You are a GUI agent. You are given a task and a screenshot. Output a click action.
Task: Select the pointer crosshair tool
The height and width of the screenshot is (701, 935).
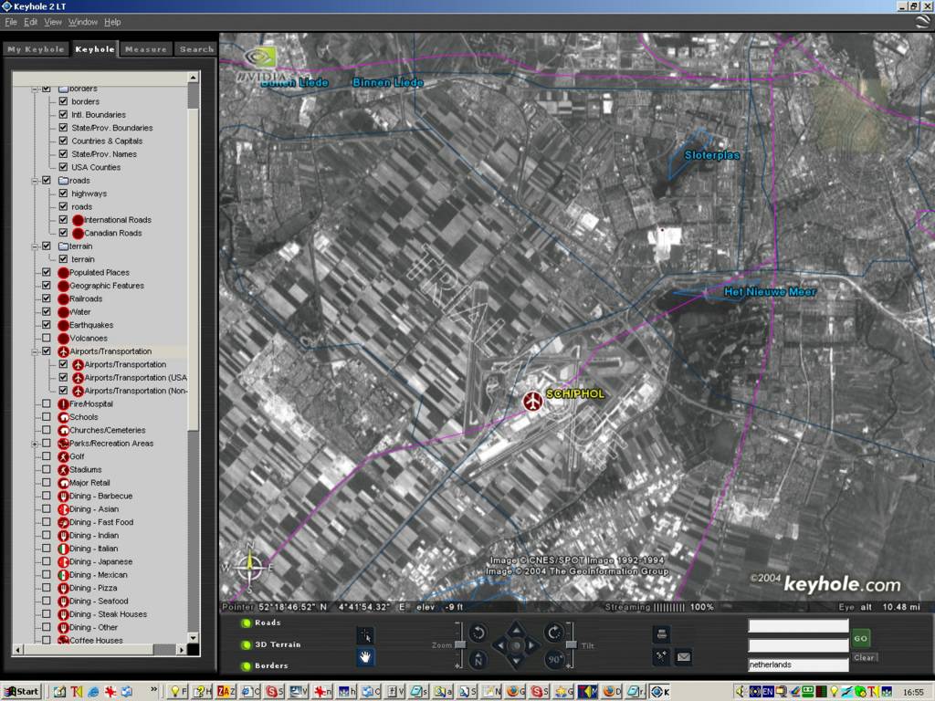pos(365,635)
